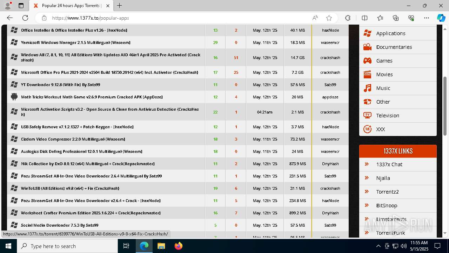Open Social Media Downloader 7.5.3 torrent
This screenshot has width=449, height=253.
click(60, 225)
